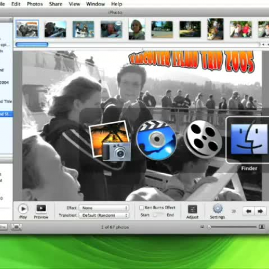
Task: Open the Edit menu
Action: pyautogui.click(x=16, y=4)
